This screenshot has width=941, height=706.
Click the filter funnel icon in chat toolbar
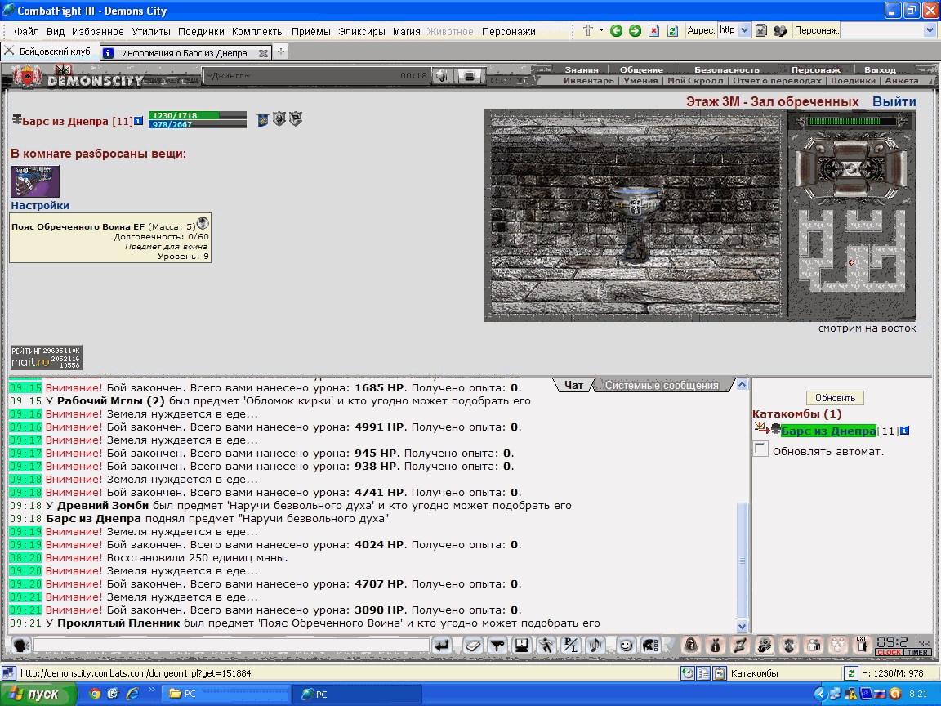click(497, 646)
